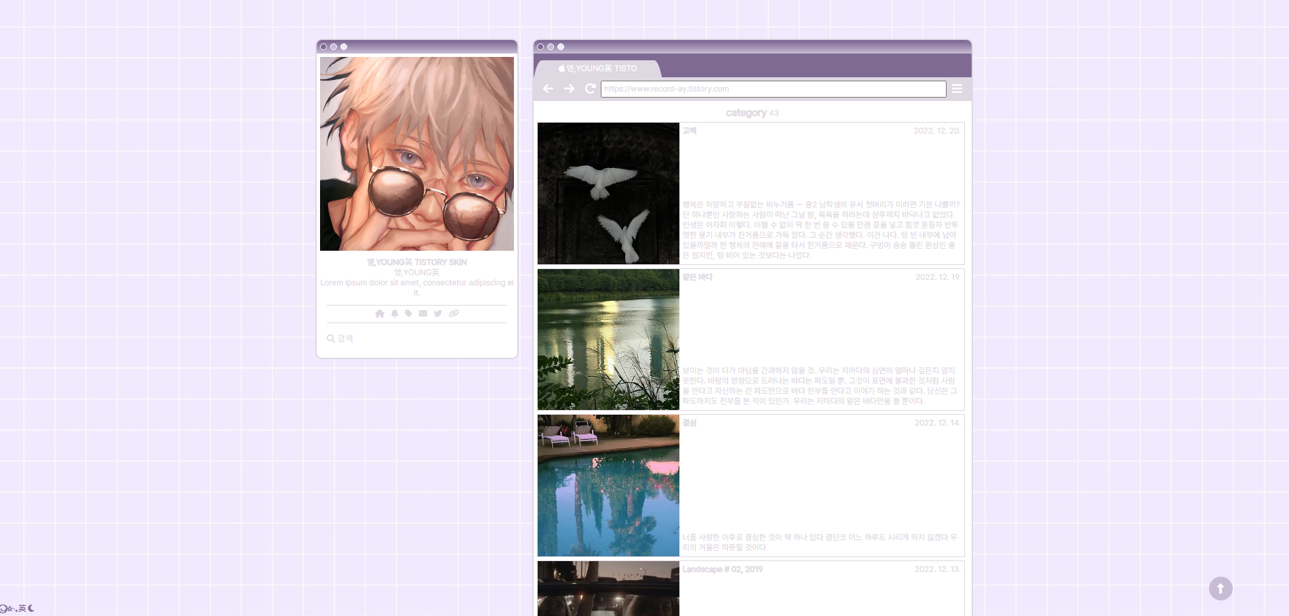The width and height of the screenshot is (1289, 616).
Task: Open the Landscape # 02, 2019 post
Action: point(722,569)
